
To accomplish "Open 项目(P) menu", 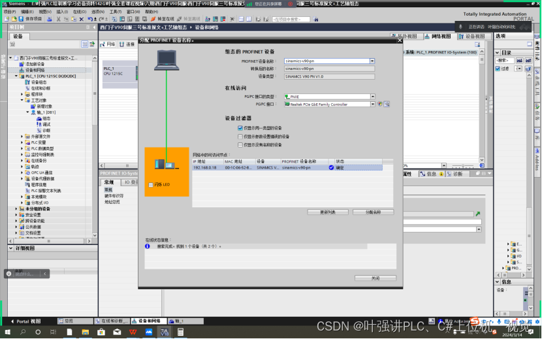I will [x=10, y=12].
